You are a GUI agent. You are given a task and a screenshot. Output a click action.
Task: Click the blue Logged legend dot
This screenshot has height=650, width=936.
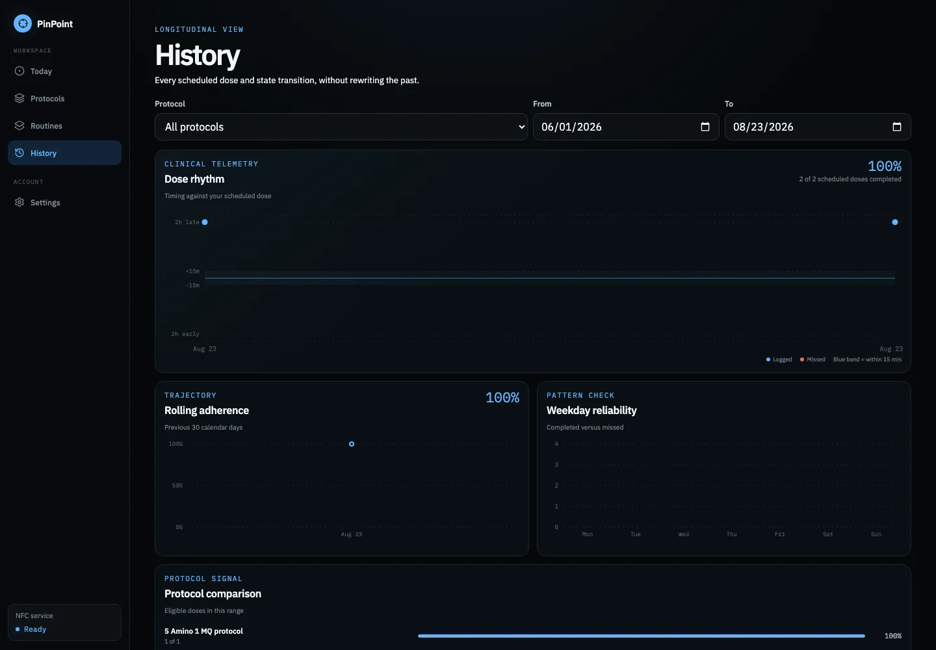pos(768,359)
